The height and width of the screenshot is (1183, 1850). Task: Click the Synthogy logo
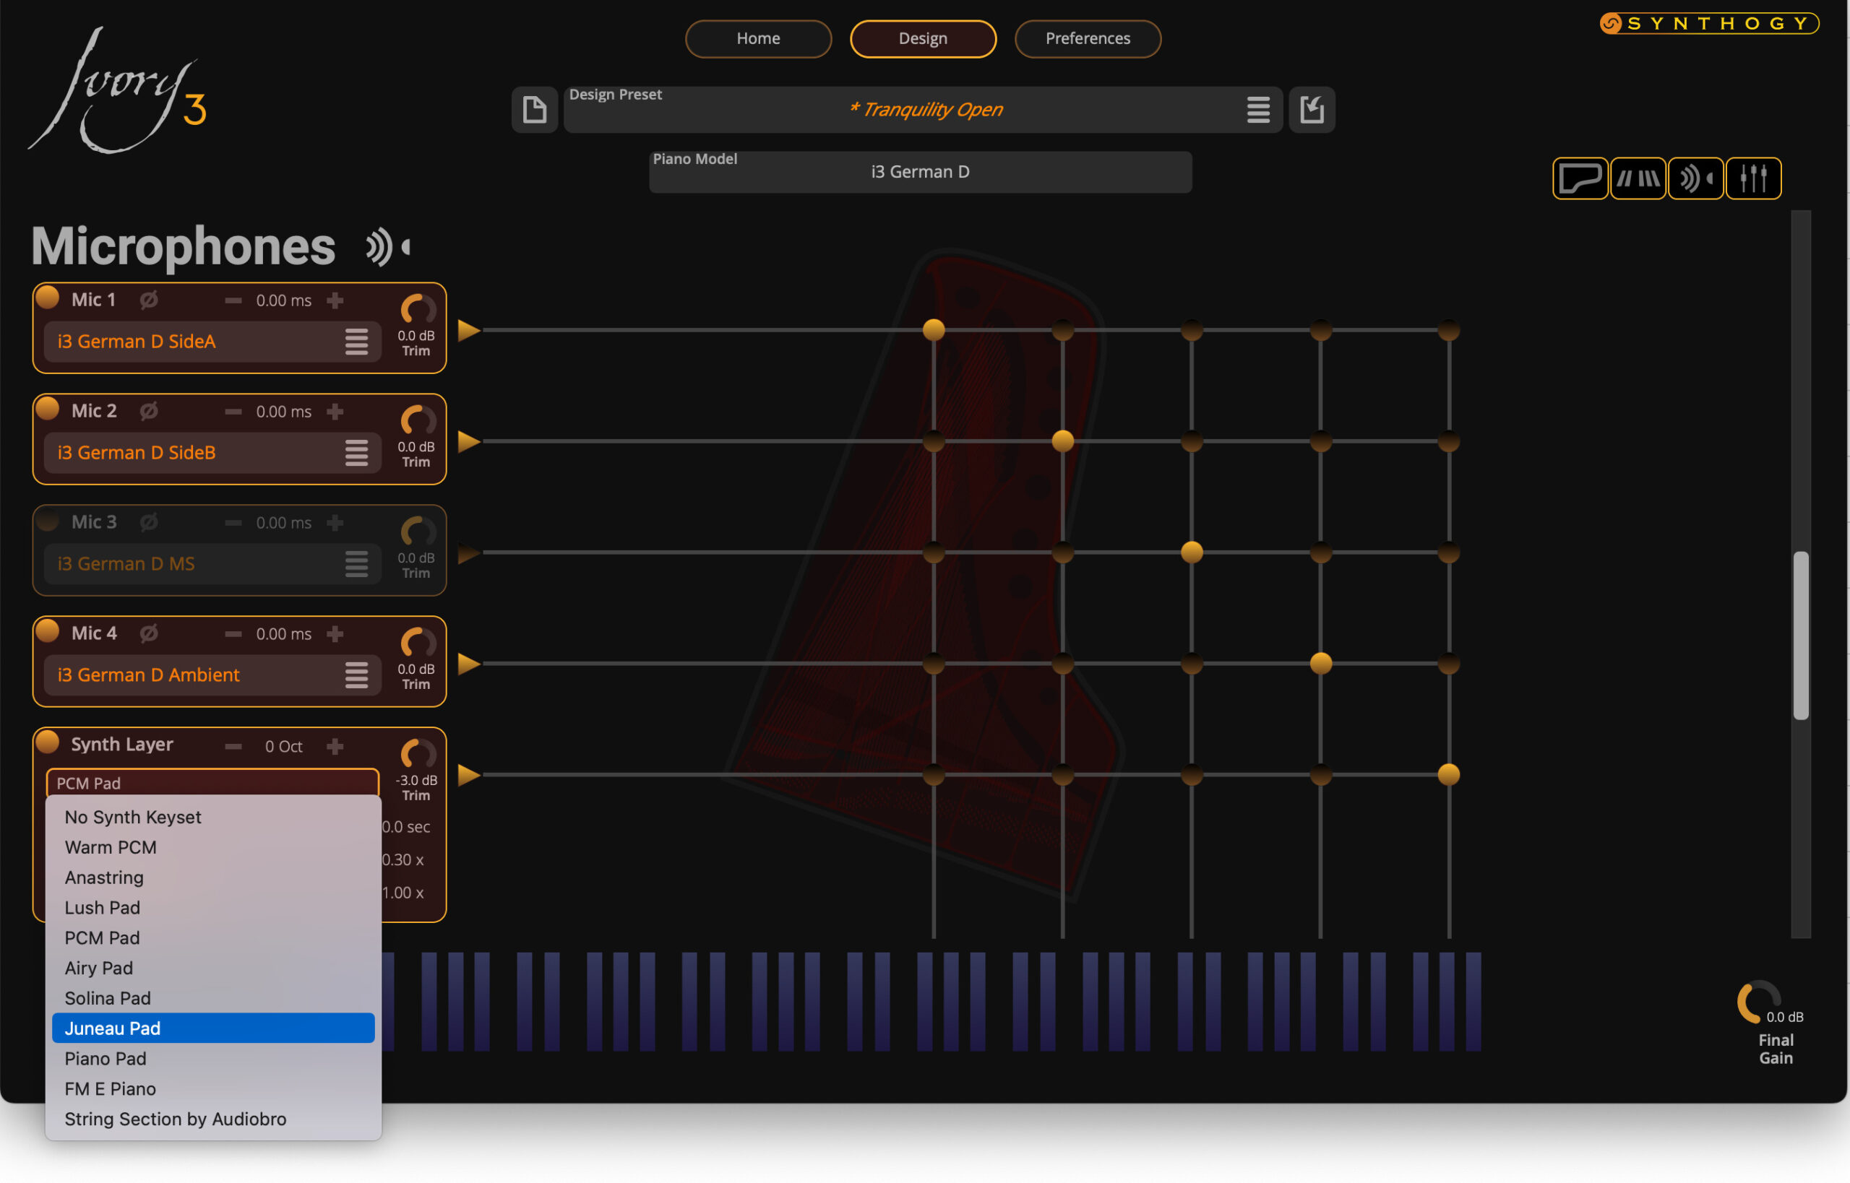[x=1709, y=24]
